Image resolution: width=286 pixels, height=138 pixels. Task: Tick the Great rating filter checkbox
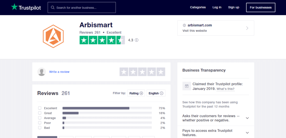click(x=40, y=113)
